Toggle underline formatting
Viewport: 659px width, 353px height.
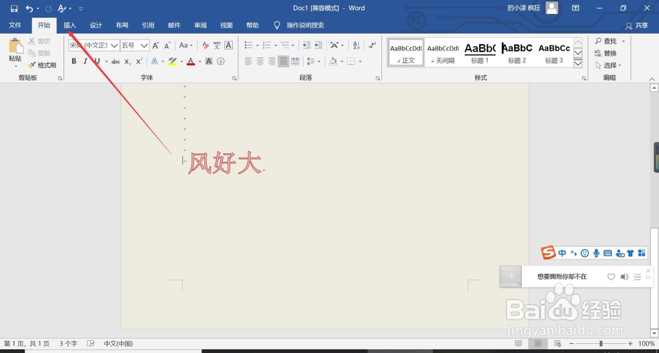[97, 61]
